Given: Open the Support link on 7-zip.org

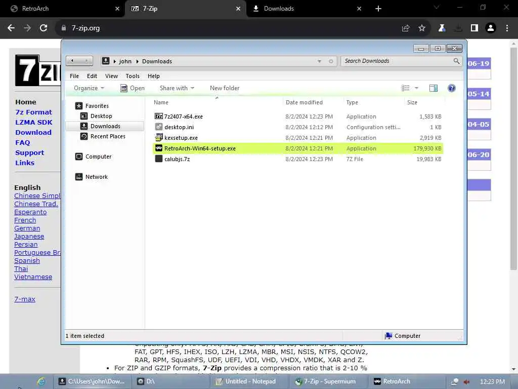Looking at the screenshot, I should 29,153.
